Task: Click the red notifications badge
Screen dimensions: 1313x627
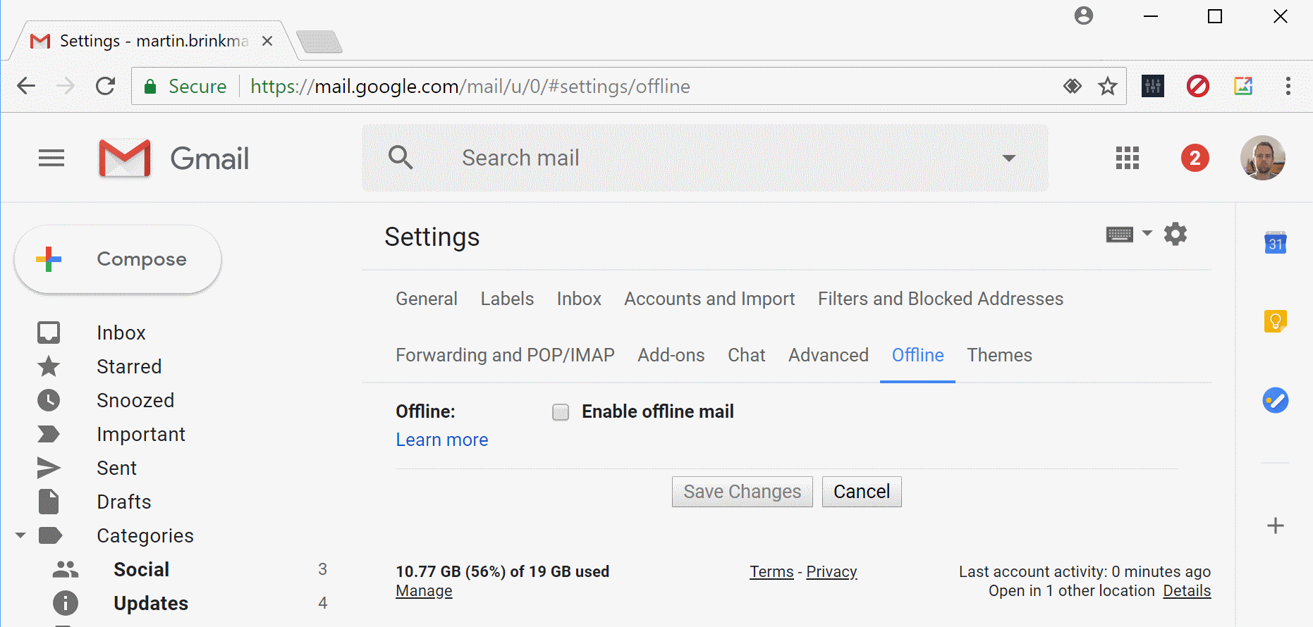Action: (1195, 158)
